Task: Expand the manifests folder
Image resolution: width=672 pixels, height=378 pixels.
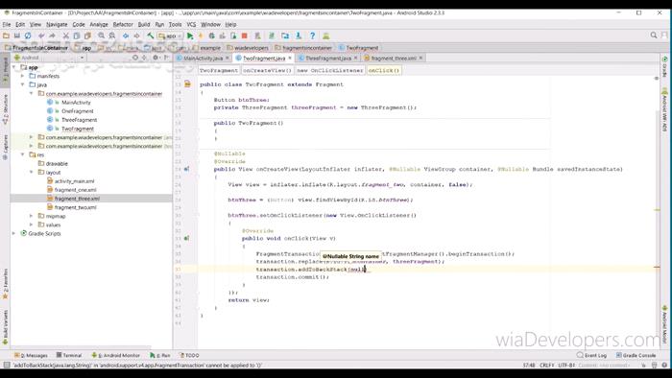Action: 23,76
